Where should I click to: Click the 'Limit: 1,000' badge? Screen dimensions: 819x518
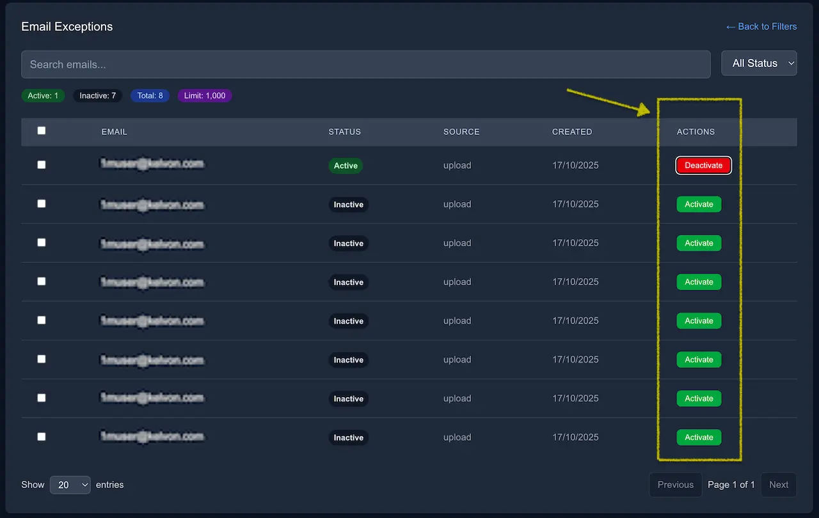pyautogui.click(x=204, y=95)
